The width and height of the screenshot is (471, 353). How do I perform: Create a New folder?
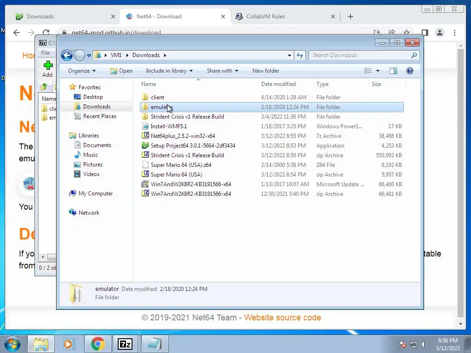point(266,71)
